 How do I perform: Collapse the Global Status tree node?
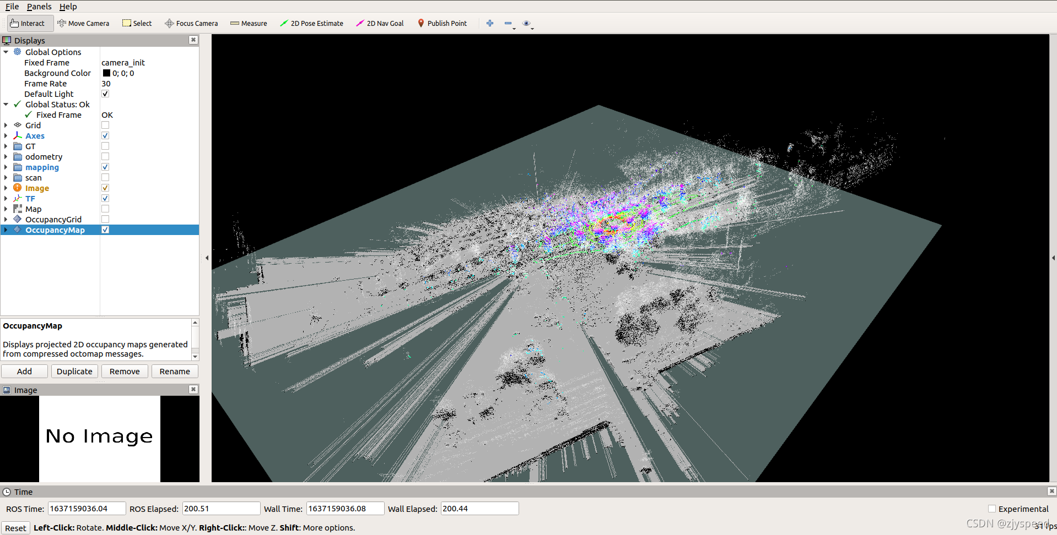[6, 104]
